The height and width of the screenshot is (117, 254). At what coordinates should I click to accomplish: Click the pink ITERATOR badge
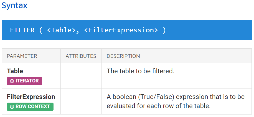pyautogui.click(x=24, y=81)
